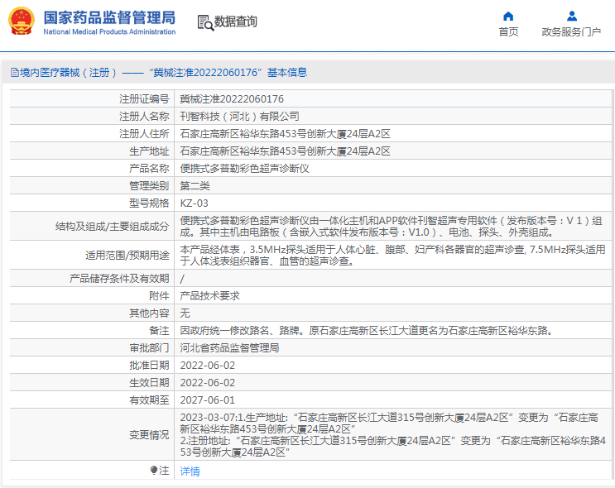Screen dimensions: 615x488
Task: Click the 审批部门 label
Action: [149, 348]
